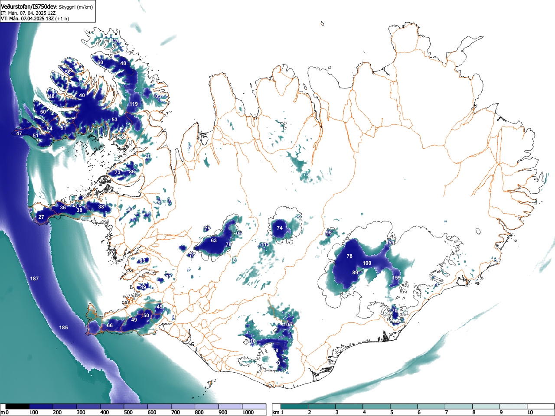
Task: Click the 500–600 m purple legend swatch
Action: pos(136,406)
